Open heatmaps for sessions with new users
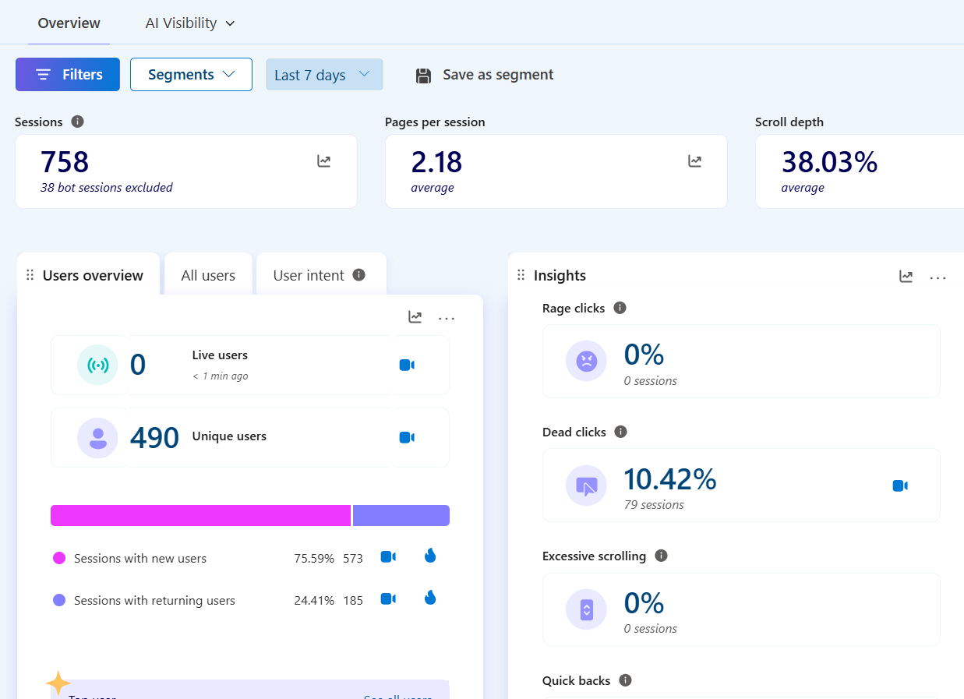964x699 pixels. click(430, 556)
